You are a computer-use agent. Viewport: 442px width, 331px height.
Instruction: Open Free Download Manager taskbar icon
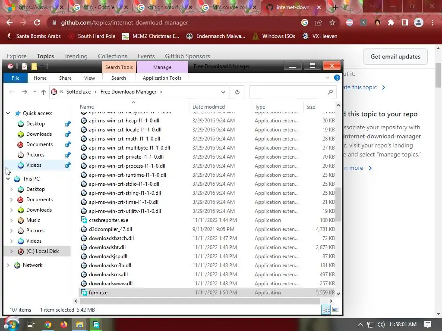click(x=96, y=325)
